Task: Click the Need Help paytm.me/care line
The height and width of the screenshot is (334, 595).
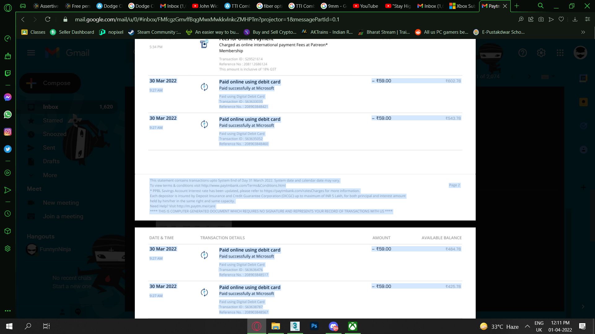Action: click(183, 206)
